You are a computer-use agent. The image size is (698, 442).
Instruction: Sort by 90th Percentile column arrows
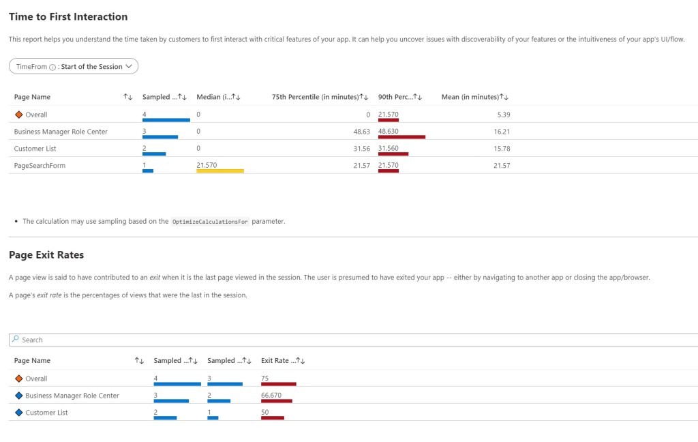(x=418, y=98)
